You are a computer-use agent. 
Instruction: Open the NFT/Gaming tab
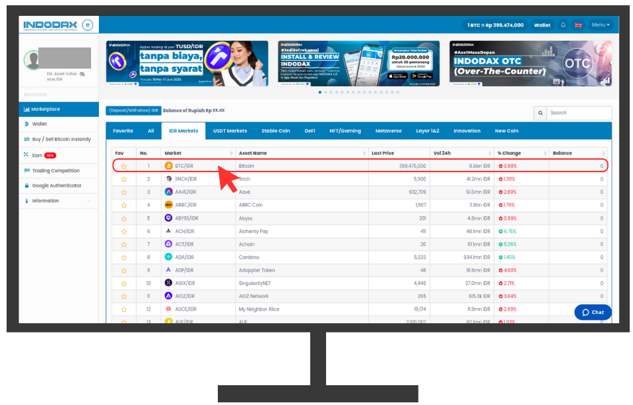tap(345, 131)
